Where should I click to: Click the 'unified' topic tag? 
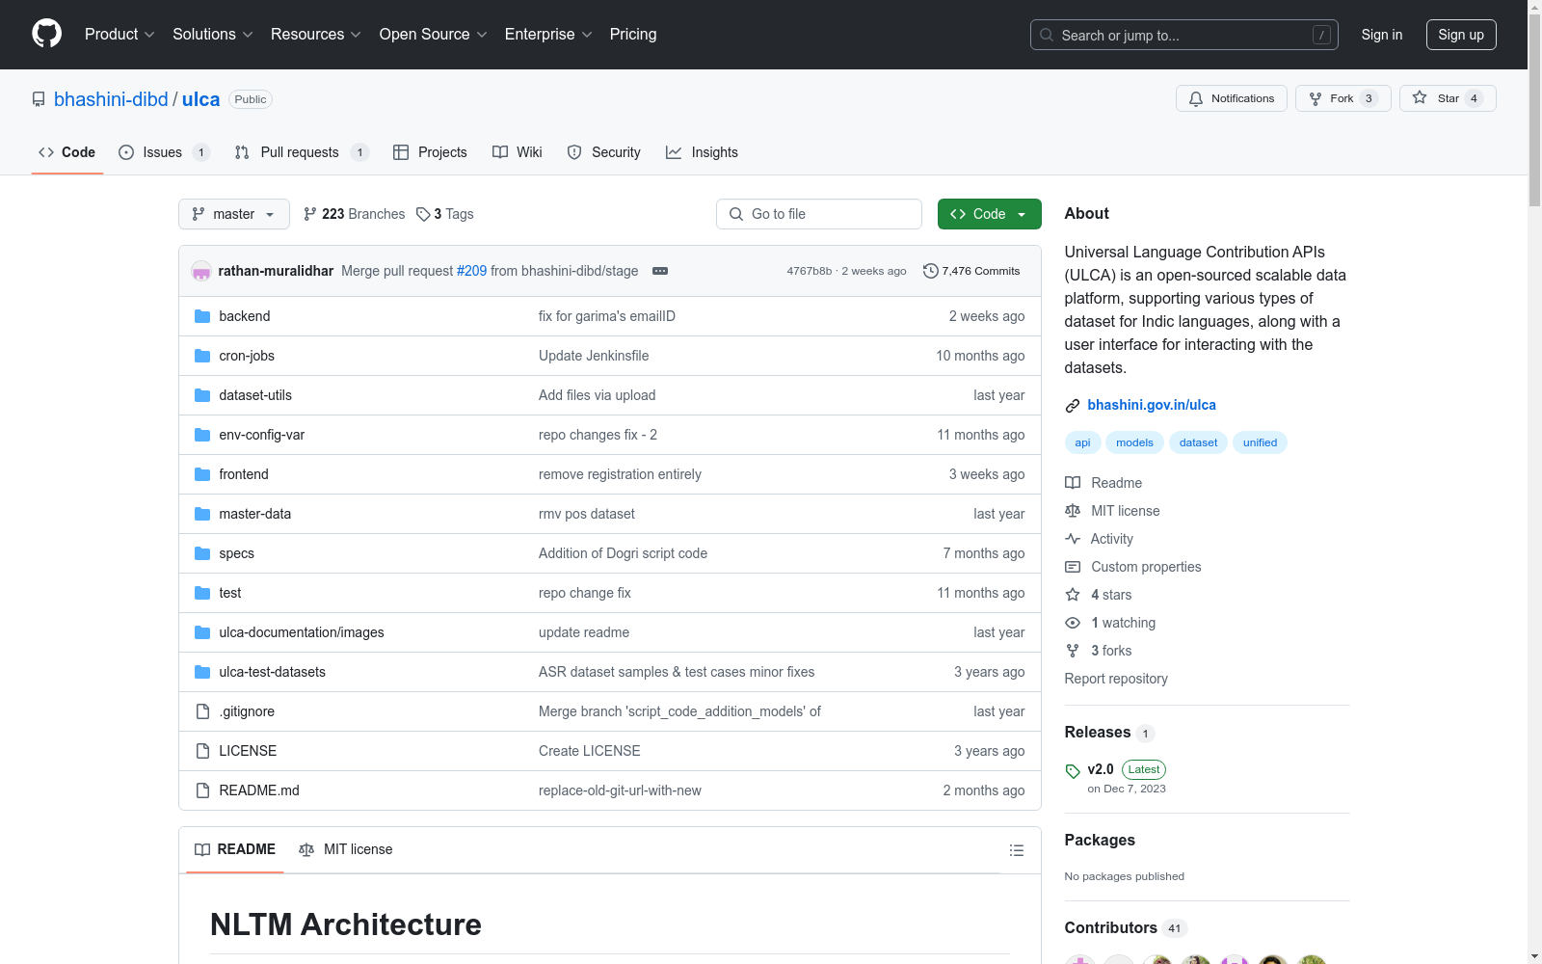pos(1260,442)
